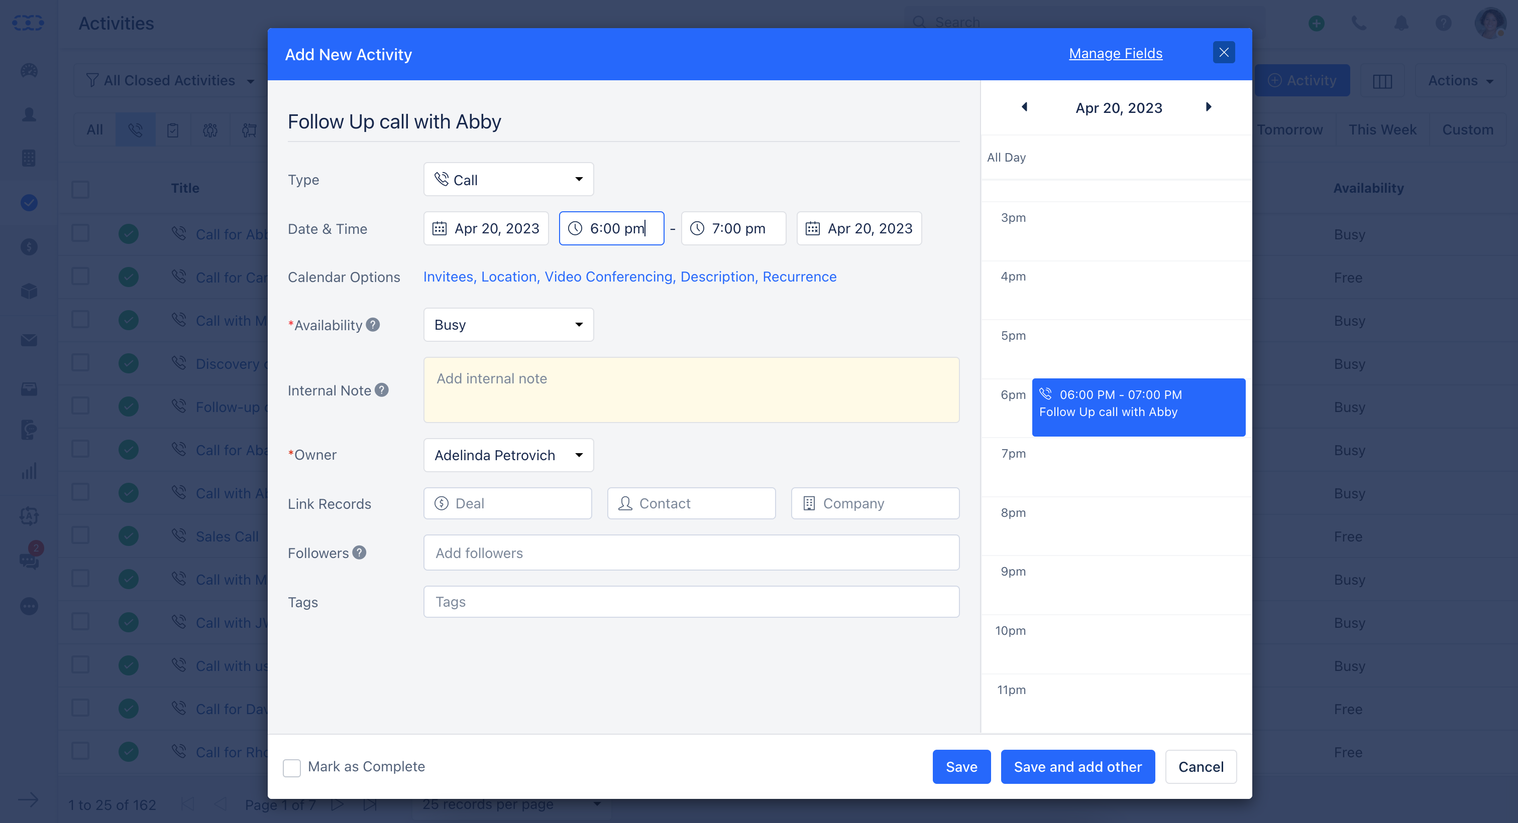Image resolution: width=1518 pixels, height=823 pixels.
Task: Click the Availability help icon
Action: (373, 325)
